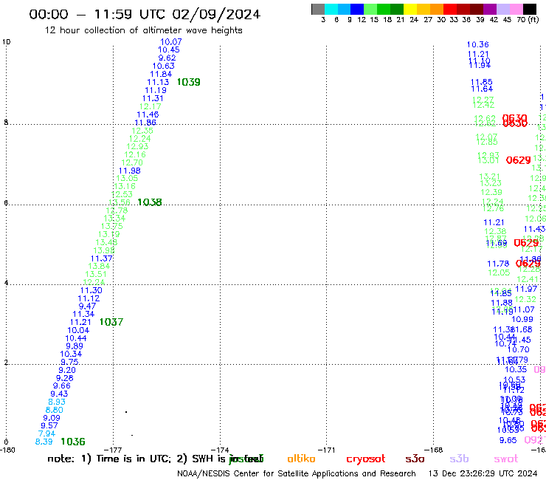The width and height of the screenshot is (546, 480).
Task: Select the 'cryosat' satellite label
Action: point(366,459)
